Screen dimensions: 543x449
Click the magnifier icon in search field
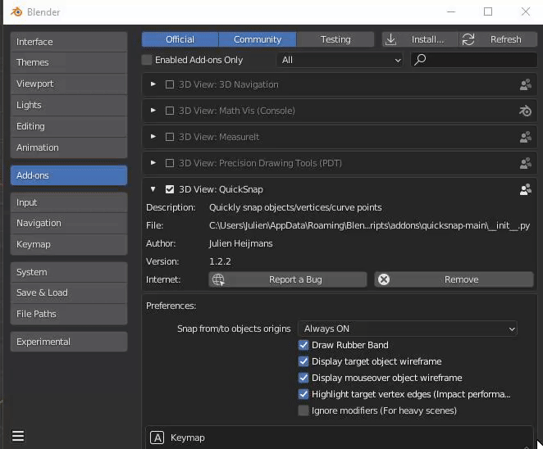420,60
